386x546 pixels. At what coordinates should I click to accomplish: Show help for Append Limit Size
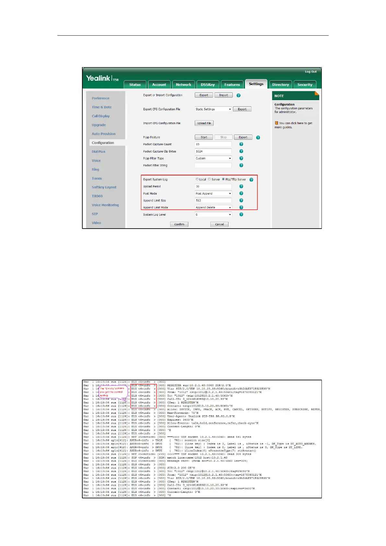click(x=241, y=200)
